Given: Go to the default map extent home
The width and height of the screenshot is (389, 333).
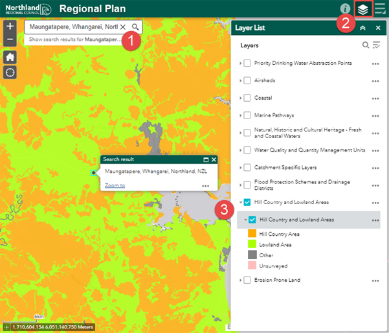Looking at the screenshot, I should 10,57.
